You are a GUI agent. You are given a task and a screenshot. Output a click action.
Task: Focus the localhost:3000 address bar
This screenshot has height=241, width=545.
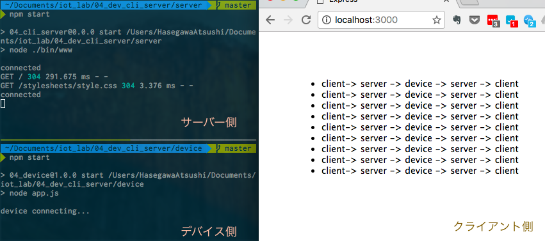point(381,20)
